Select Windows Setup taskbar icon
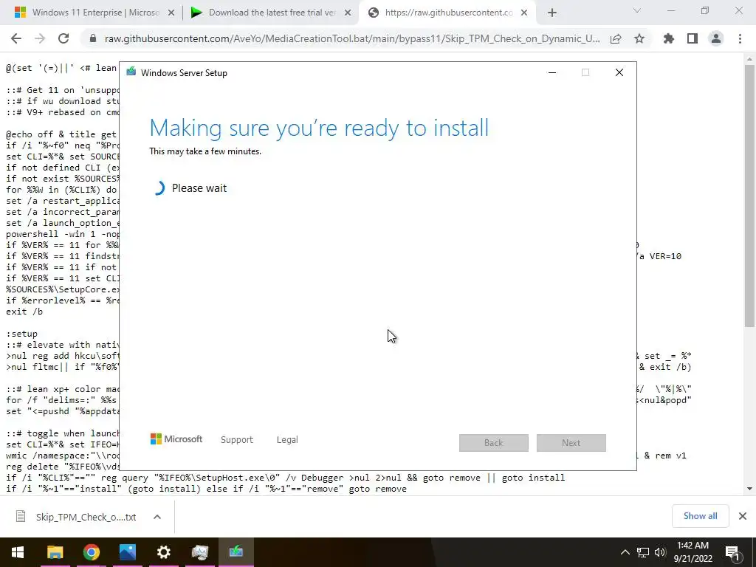756x567 pixels. coord(236,552)
